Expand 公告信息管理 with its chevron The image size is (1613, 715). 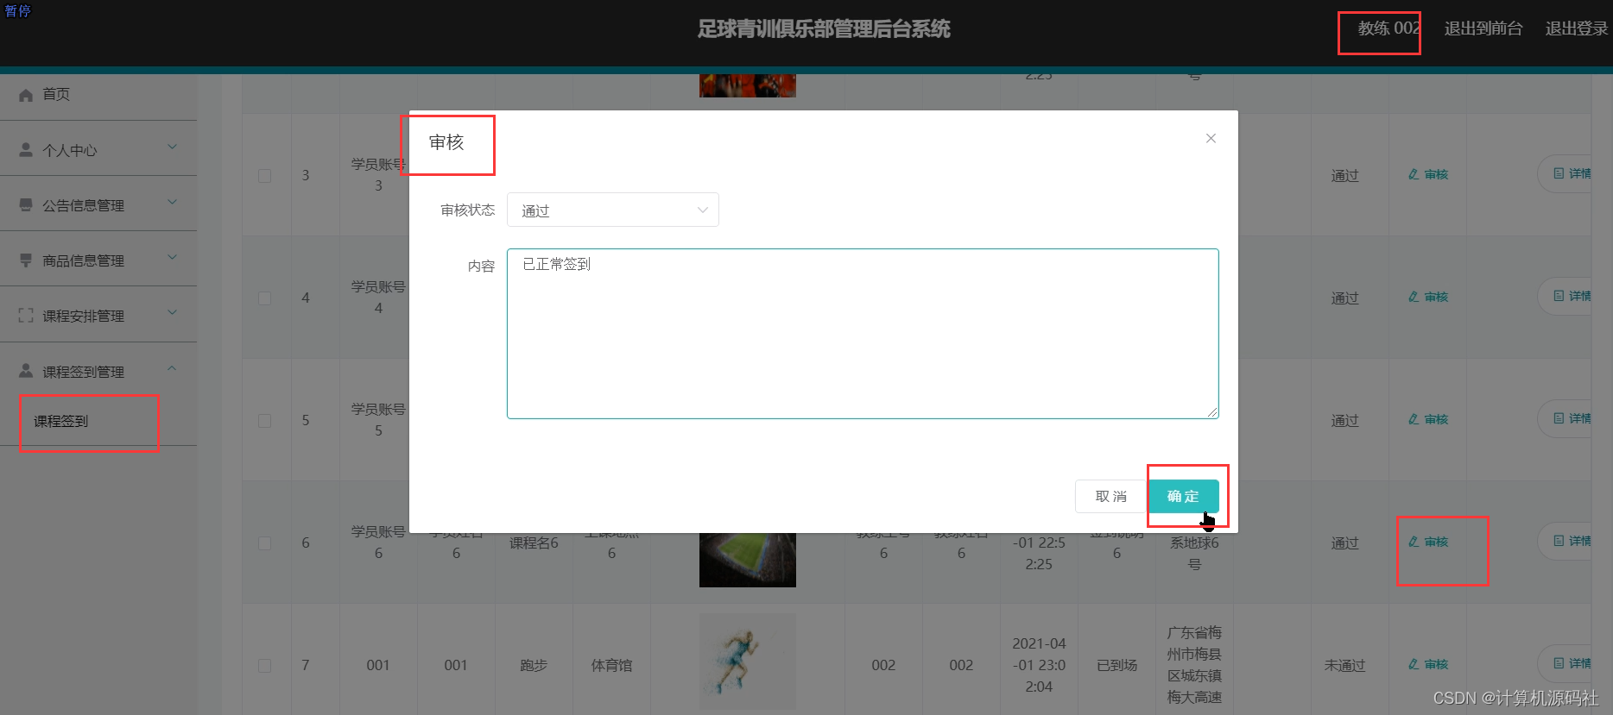tap(173, 202)
